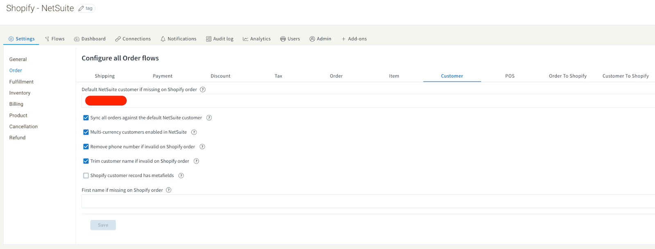The width and height of the screenshot is (655, 249).
Task: Select the Tax sub-tab
Action: [x=278, y=76]
